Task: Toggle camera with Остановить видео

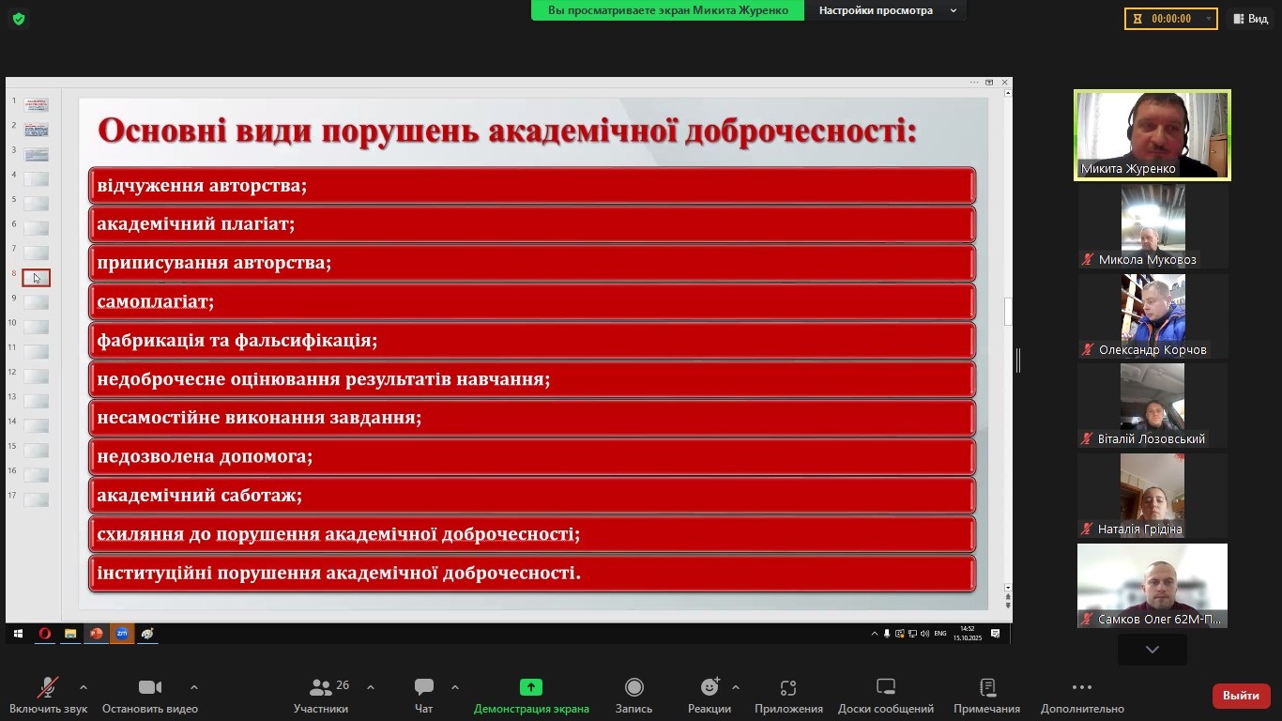Action: (149, 688)
